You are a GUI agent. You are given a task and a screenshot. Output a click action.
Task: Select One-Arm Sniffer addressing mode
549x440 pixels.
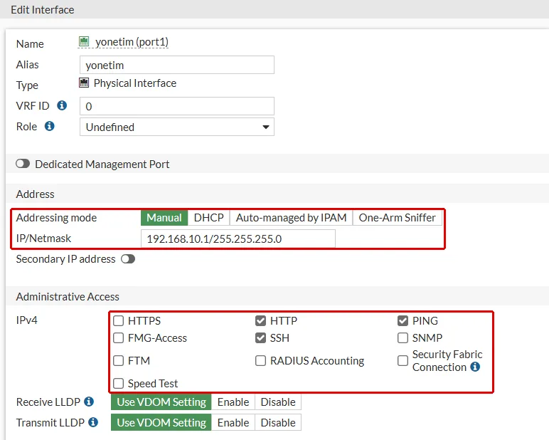point(397,218)
